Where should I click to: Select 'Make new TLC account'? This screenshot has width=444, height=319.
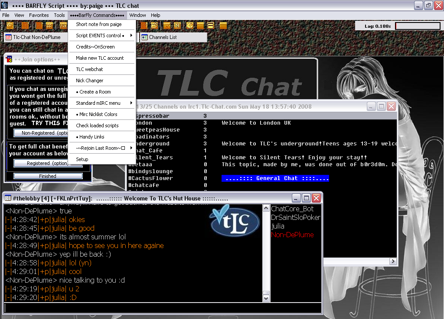(102, 58)
